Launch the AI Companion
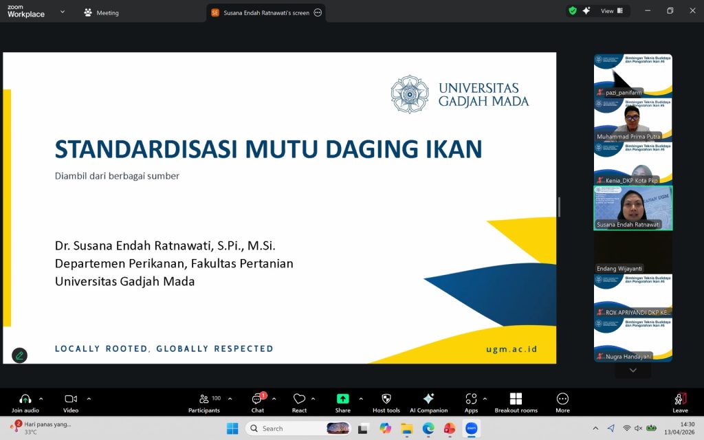The width and height of the screenshot is (704, 440). tap(428, 399)
